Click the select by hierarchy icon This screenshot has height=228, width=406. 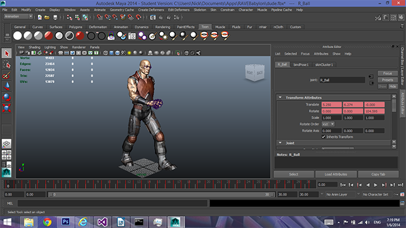coord(69,17)
